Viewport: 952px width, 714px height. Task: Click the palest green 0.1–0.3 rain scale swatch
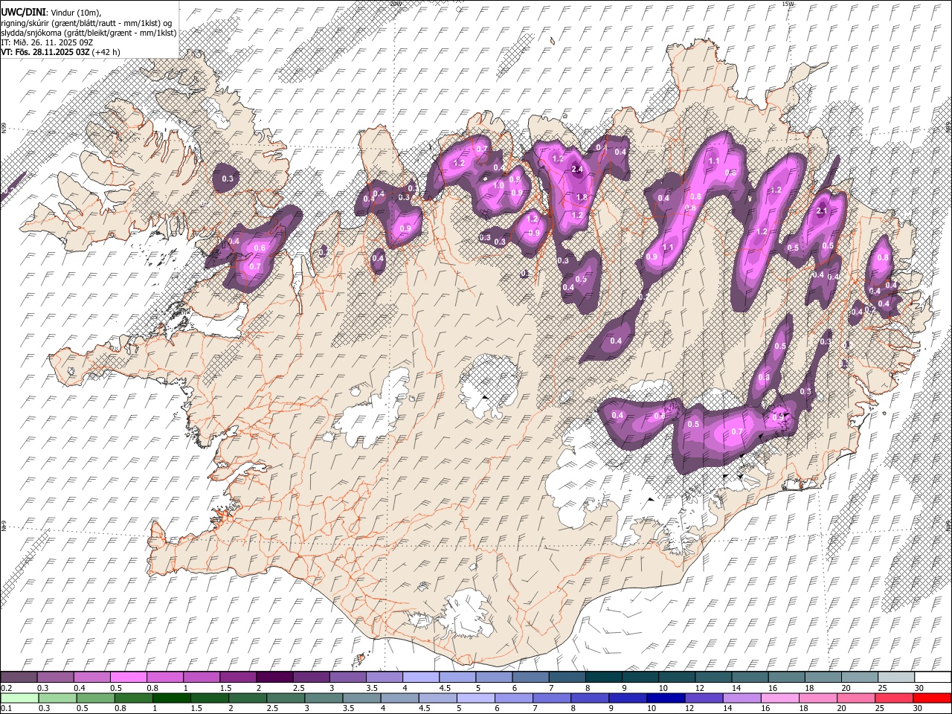click(19, 698)
